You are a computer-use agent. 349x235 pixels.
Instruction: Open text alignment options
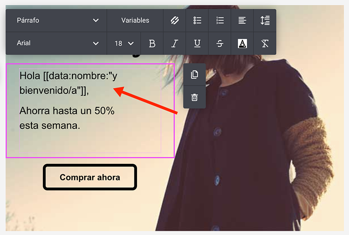[242, 21]
